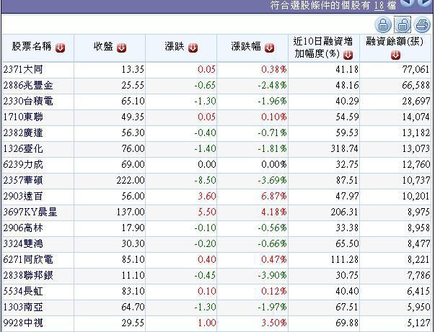Click the lock icon in toolbar
Image resolution: width=435 pixels, height=332 pixels.
point(383,24)
